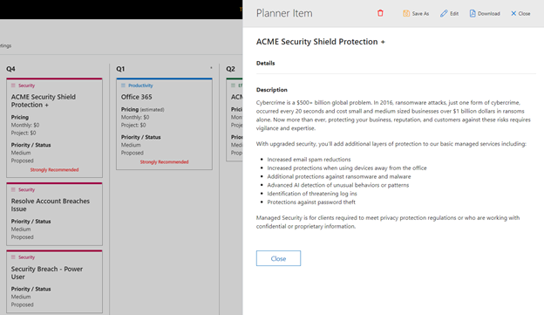Image resolution: width=544 pixels, height=315 pixels.
Task: Click handle icon on Resolve Account Breaches card
Action: tap(13, 189)
